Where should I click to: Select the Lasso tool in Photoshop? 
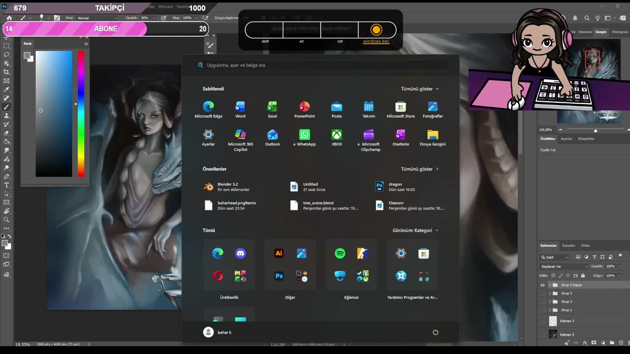[x=6, y=55]
